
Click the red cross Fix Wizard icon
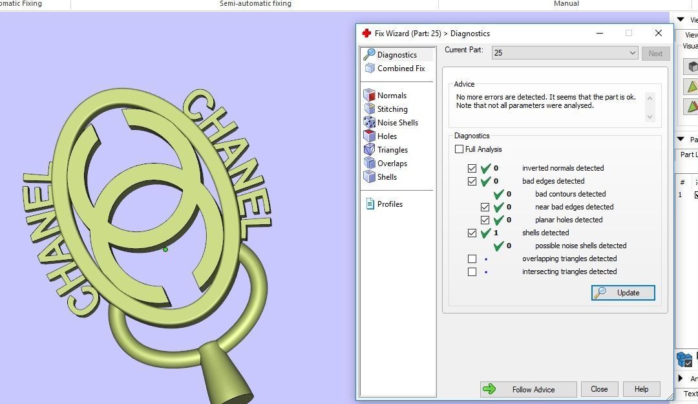tap(367, 34)
